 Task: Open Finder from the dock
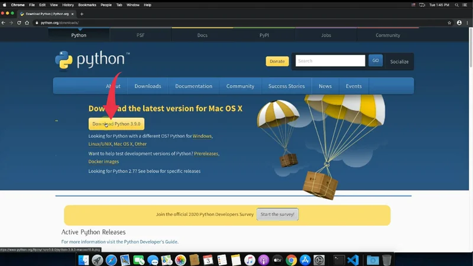click(83, 259)
